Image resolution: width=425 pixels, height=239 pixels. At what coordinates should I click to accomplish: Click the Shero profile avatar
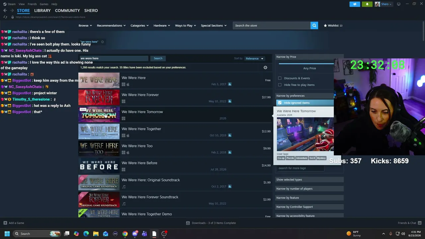pyautogui.click(x=378, y=4)
